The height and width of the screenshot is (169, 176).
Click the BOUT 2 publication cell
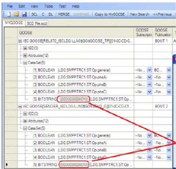[x=162, y=106]
